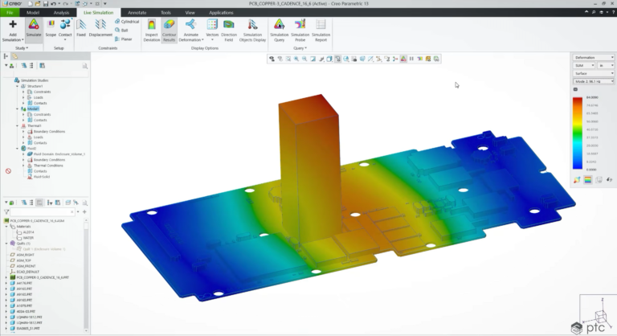617x336 pixels.
Task: Collapse the Structure1 study node
Action: click(x=18, y=86)
